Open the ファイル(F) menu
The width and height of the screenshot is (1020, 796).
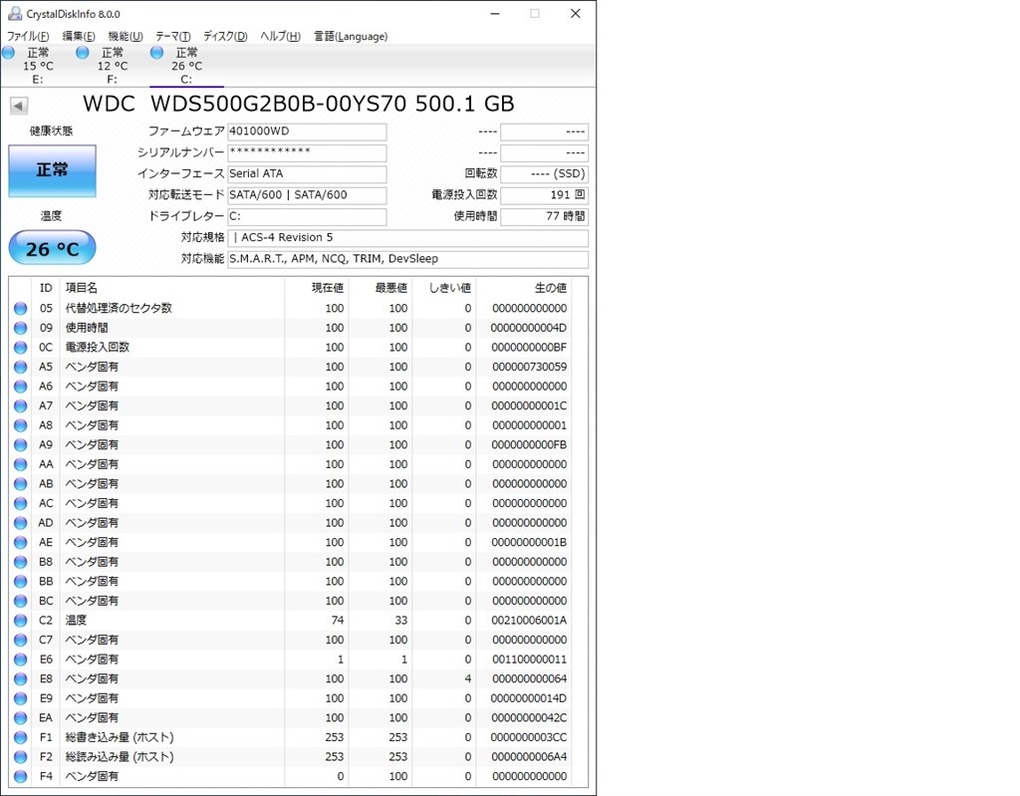[x=28, y=37]
